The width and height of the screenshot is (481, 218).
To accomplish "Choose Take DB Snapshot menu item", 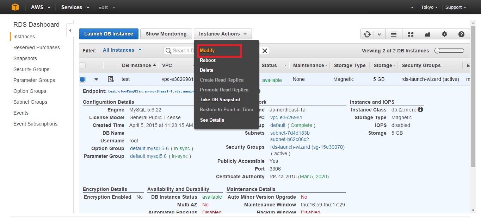I will coord(220,100).
